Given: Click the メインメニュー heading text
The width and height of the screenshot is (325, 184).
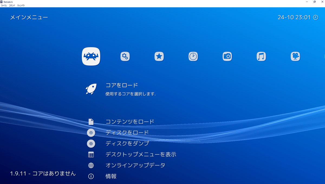Looking at the screenshot, I should pos(29,18).
